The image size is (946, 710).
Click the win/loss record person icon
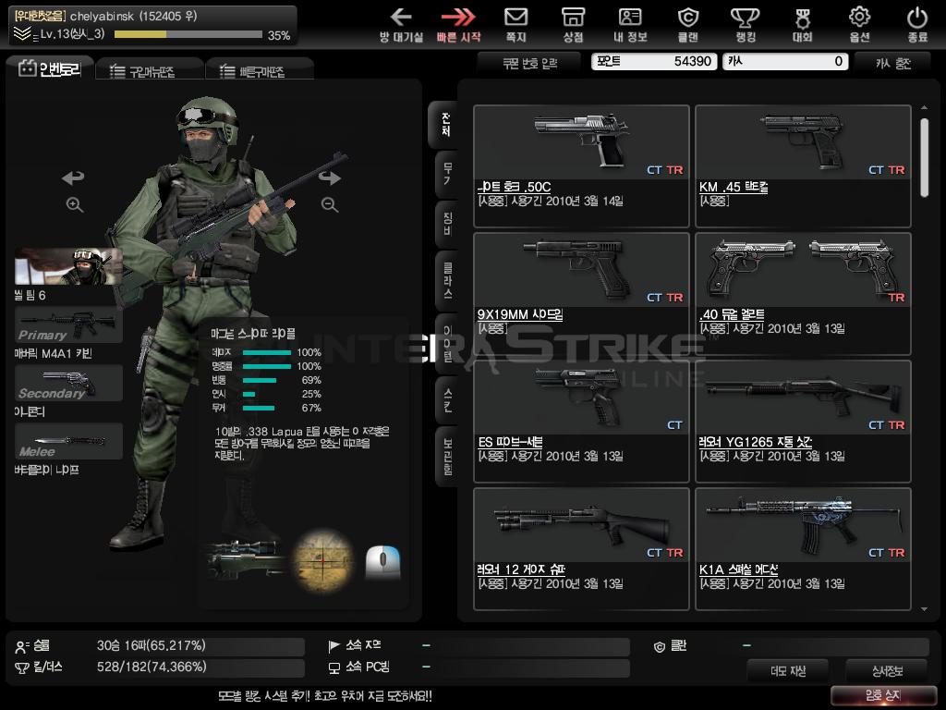pos(22,647)
